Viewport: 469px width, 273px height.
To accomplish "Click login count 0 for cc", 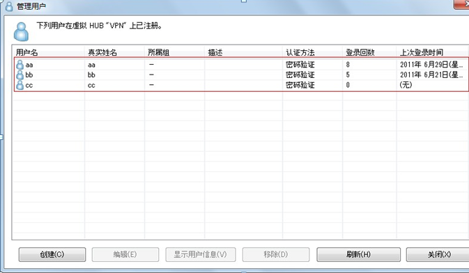I will pyautogui.click(x=348, y=85).
